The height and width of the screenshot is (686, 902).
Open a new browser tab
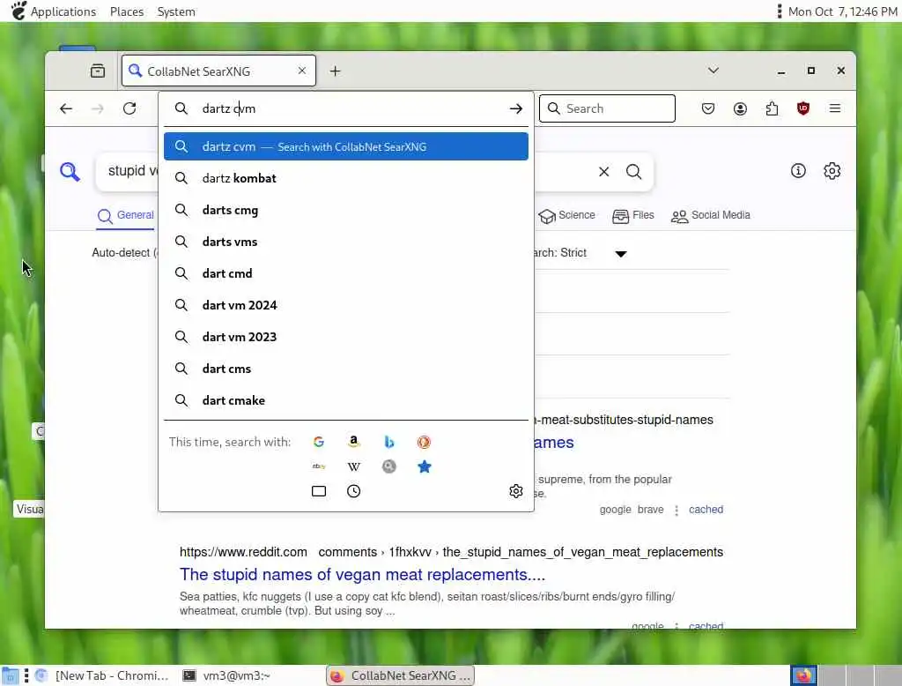tap(336, 71)
